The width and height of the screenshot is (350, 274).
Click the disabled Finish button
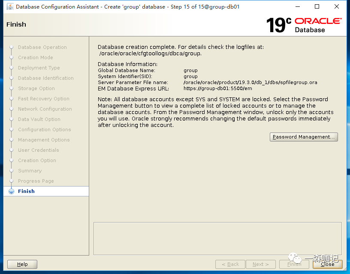point(294,264)
